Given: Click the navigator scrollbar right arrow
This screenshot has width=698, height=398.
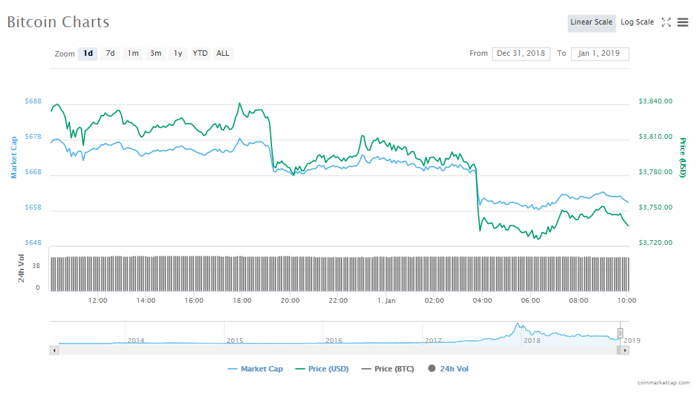Looking at the screenshot, I should [625, 350].
